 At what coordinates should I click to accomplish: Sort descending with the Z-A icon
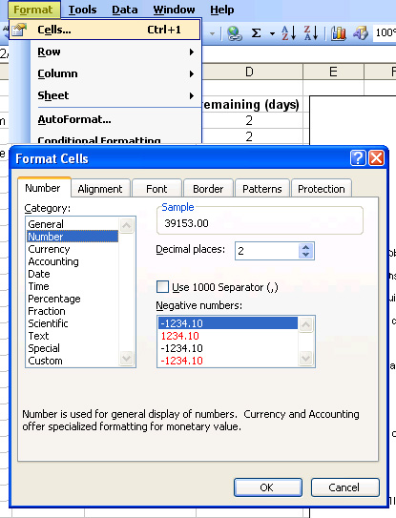click(x=311, y=33)
